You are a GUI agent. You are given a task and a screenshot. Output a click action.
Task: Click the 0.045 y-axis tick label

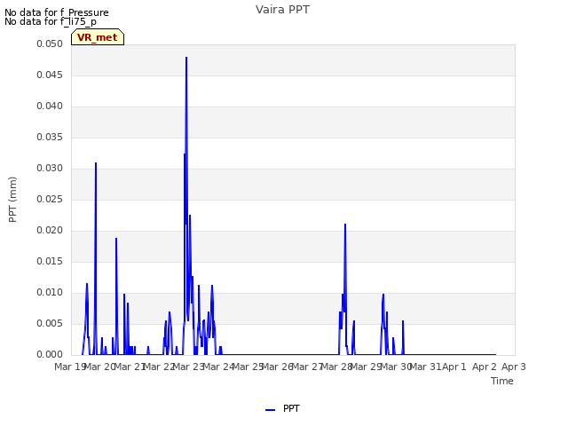tap(50, 75)
